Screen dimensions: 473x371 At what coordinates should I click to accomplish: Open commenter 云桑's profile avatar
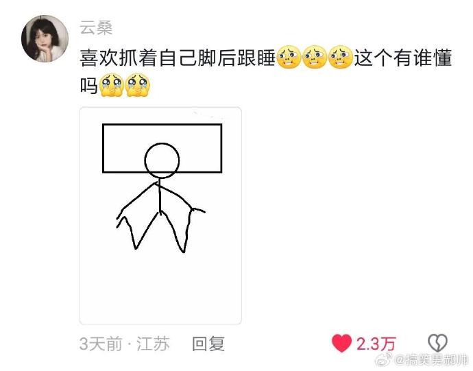pyautogui.click(x=45, y=38)
